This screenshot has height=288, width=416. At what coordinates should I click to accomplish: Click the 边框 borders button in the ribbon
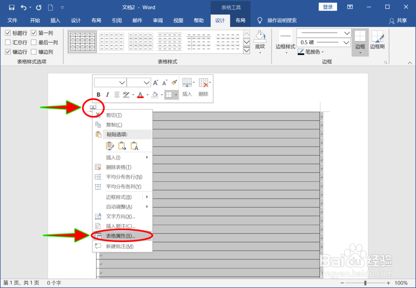click(360, 42)
